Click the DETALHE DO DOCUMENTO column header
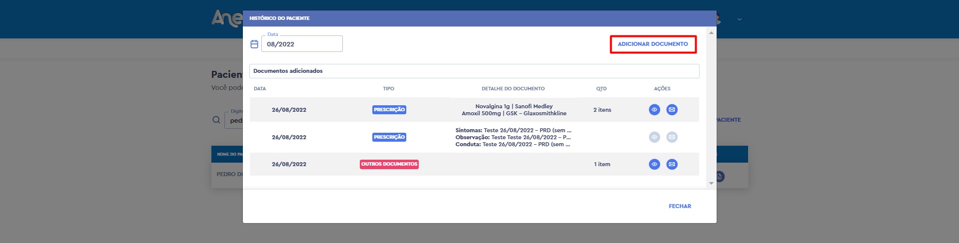Screen dimensions: 959x243 [513, 89]
